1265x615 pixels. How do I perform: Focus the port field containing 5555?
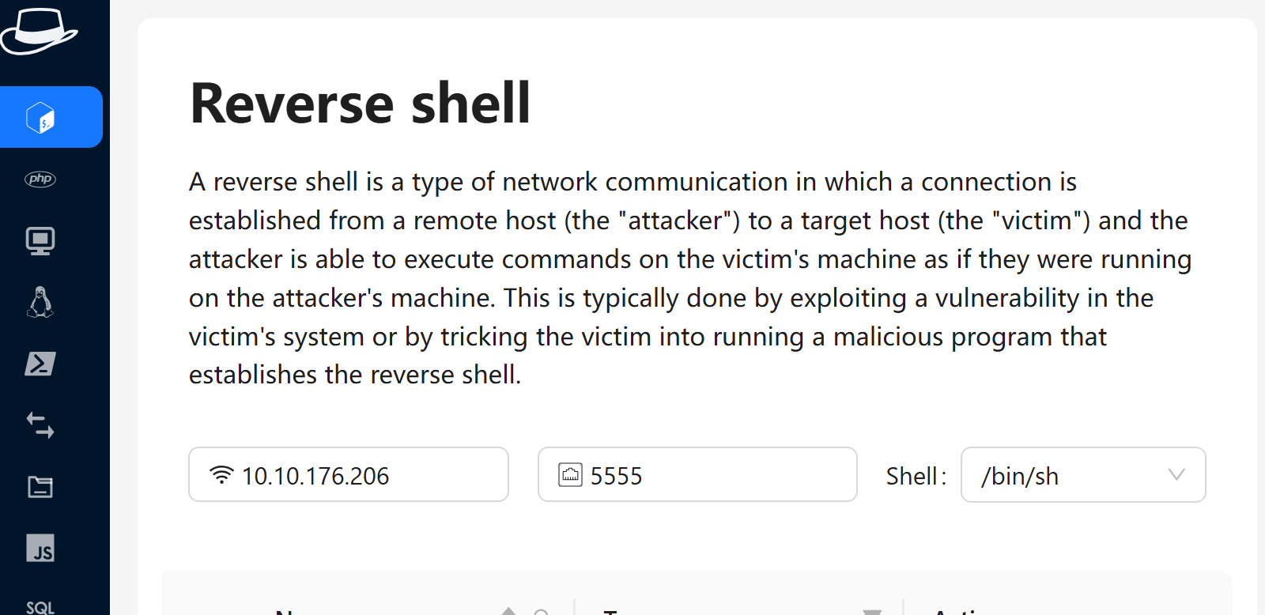[712, 475]
